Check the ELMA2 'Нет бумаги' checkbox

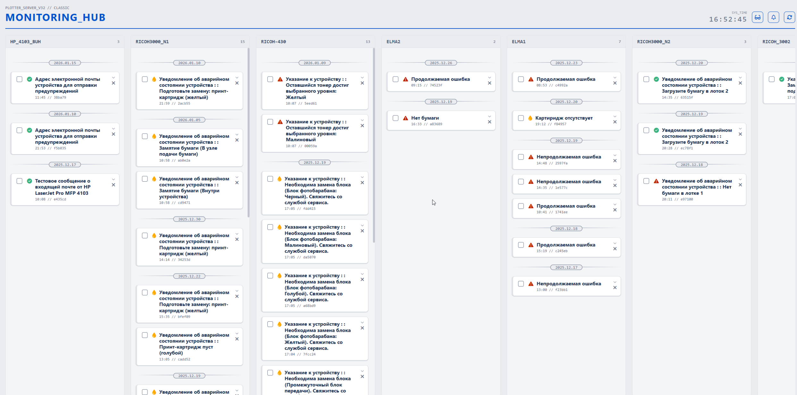(x=396, y=118)
